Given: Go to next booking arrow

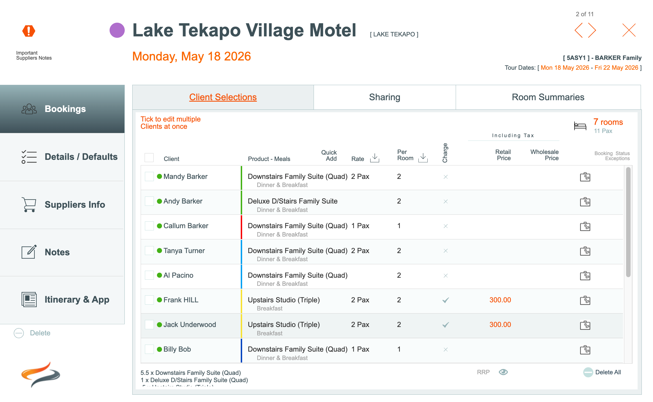Looking at the screenshot, I should point(592,30).
